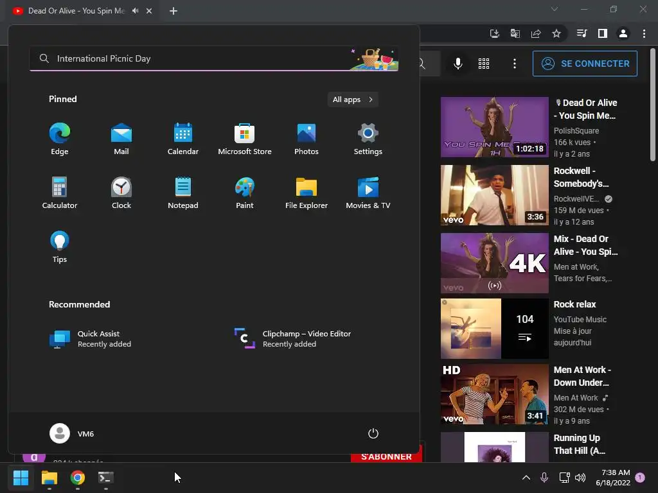Screen dimensions: 658x493
Task: Click the SE CONNECTER sign-in button
Action: click(585, 64)
